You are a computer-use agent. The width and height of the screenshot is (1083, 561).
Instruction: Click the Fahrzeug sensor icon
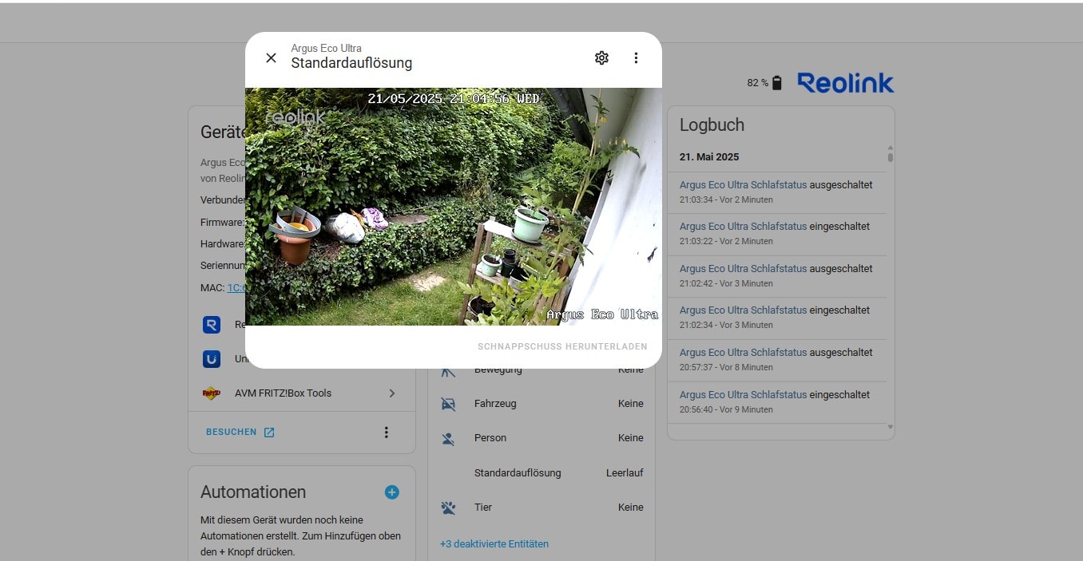[x=449, y=404]
